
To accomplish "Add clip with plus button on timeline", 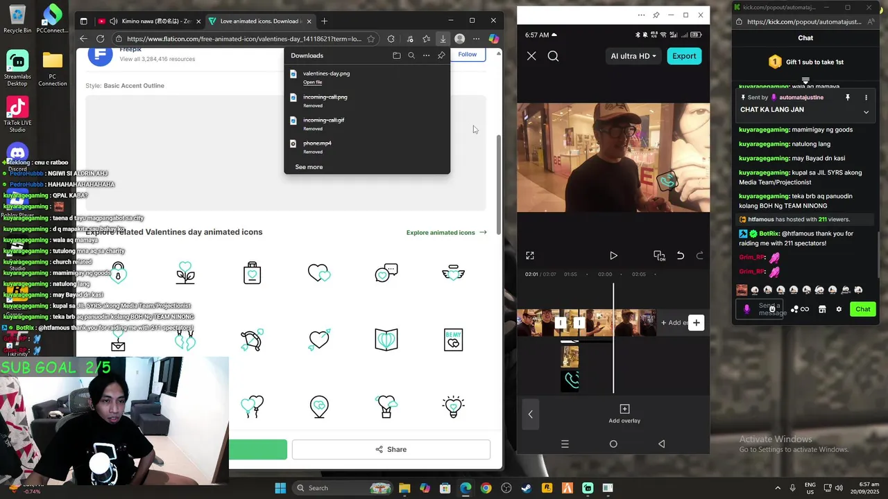I will click(696, 323).
